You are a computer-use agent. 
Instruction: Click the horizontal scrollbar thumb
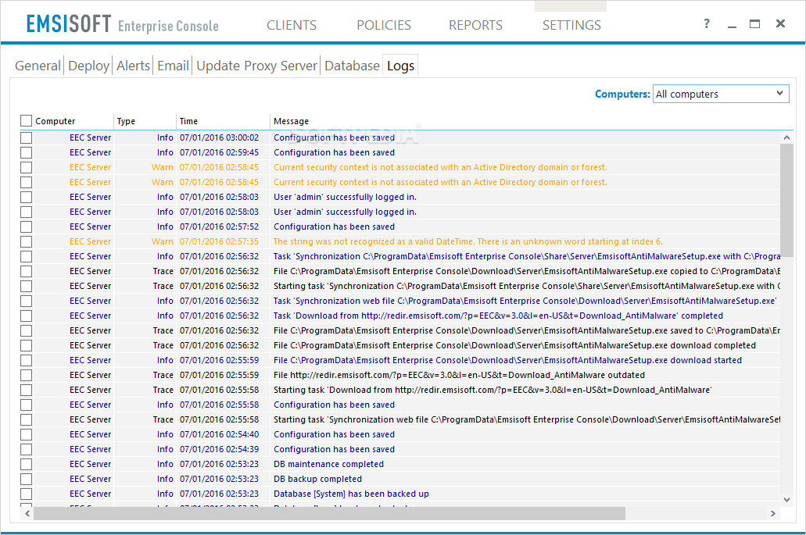tap(329, 513)
